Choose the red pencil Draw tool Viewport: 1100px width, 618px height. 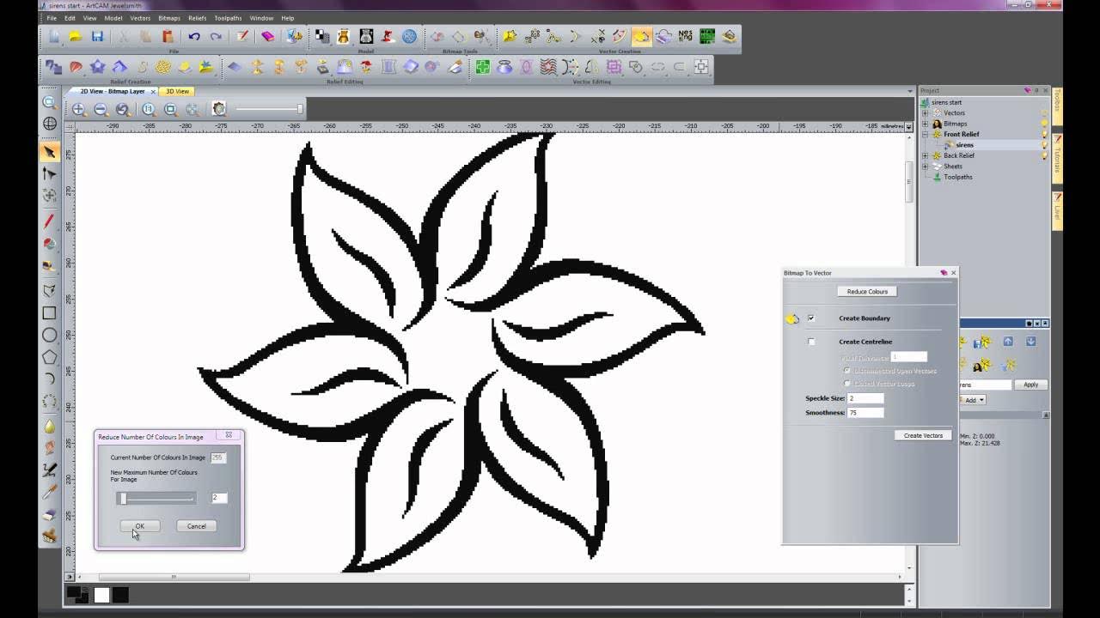[50, 221]
